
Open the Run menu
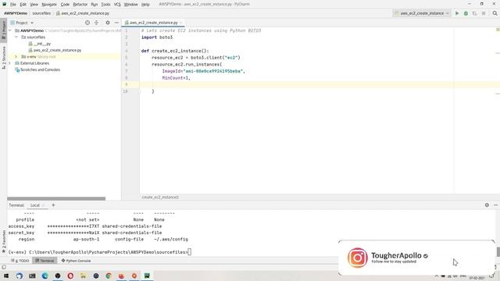pos(94,5)
